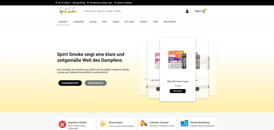Open the Startseite tab

coord(63,22)
